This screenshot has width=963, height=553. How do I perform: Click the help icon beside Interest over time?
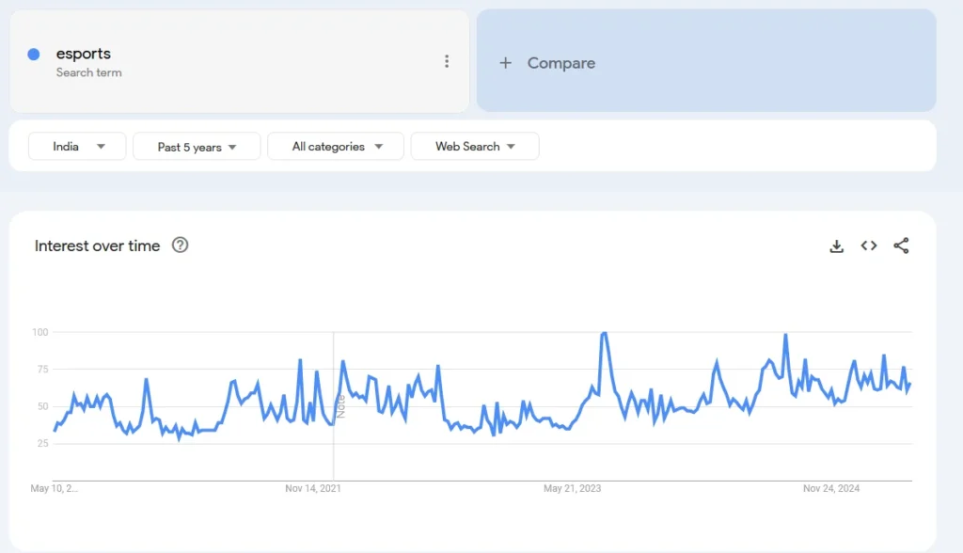pyautogui.click(x=180, y=245)
